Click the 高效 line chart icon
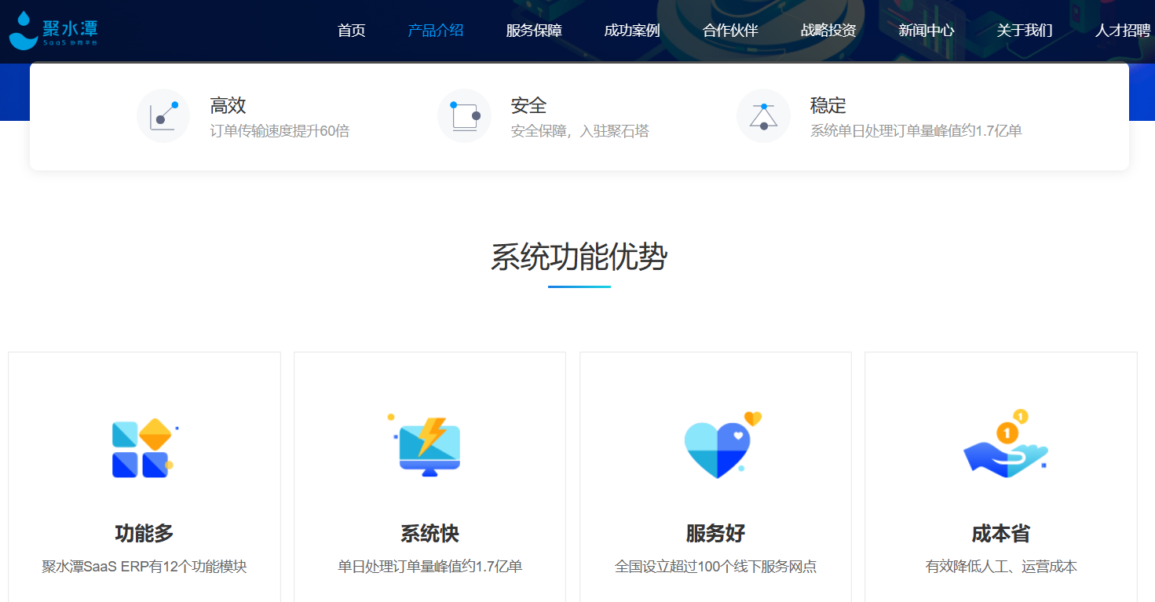Viewport: 1155px width, 602px height. [163, 116]
